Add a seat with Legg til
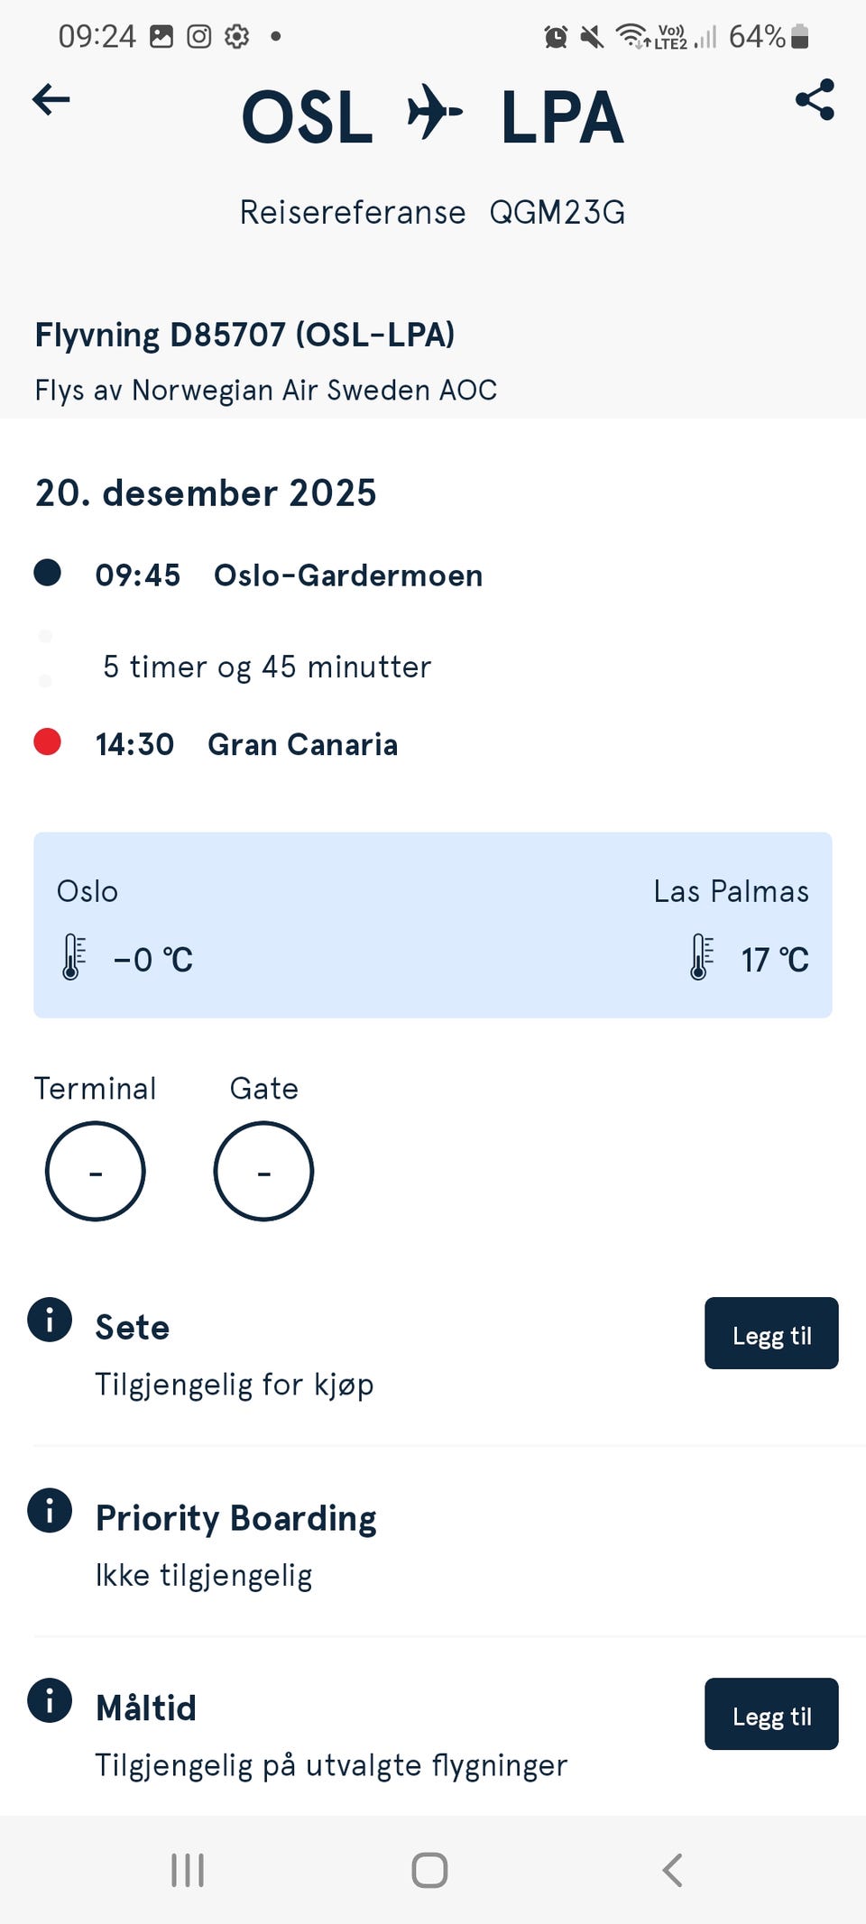This screenshot has height=1924, width=866. [771, 1333]
